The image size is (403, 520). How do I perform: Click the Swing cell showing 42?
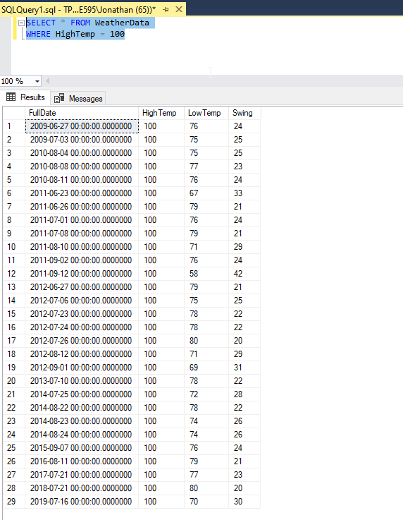[x=244, y=274]
